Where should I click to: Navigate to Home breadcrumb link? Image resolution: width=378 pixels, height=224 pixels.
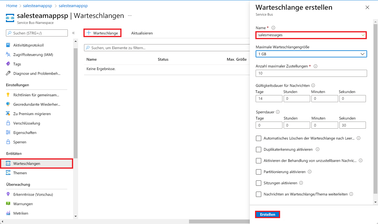(12, 6)
